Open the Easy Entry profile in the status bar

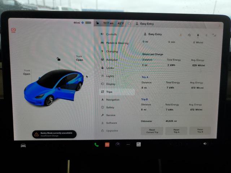point(145,24)
